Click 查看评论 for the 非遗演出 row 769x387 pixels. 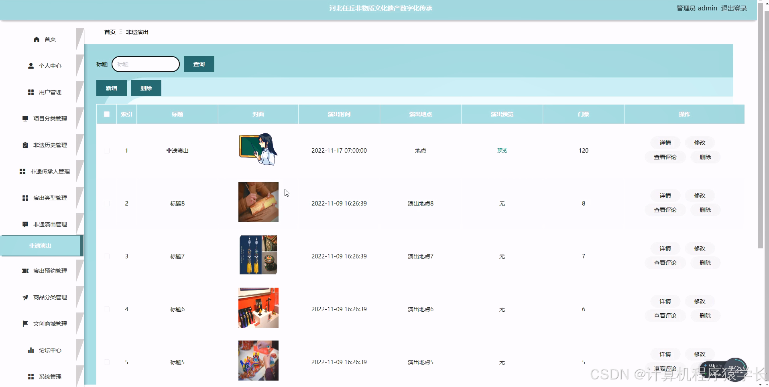[665, 157]
